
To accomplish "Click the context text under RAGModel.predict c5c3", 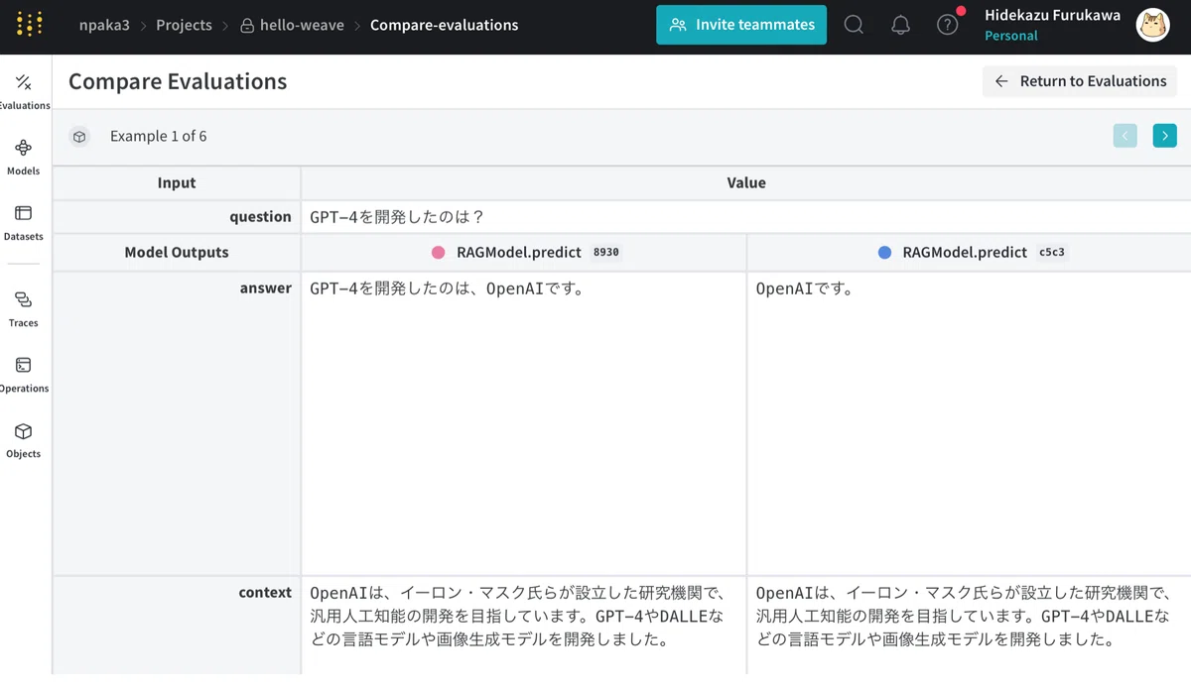I will click(x=964, y=616).
